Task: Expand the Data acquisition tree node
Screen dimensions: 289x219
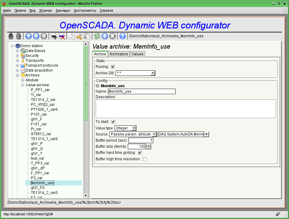Action: click(17, 70)
